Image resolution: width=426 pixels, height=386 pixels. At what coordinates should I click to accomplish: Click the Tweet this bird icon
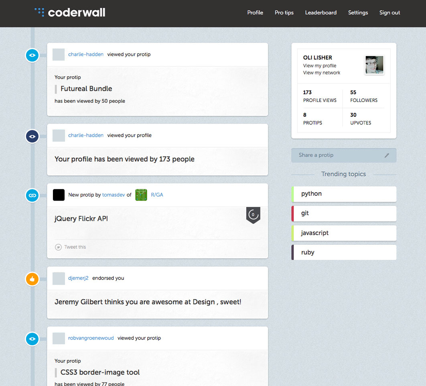click(x=58, y=247)
